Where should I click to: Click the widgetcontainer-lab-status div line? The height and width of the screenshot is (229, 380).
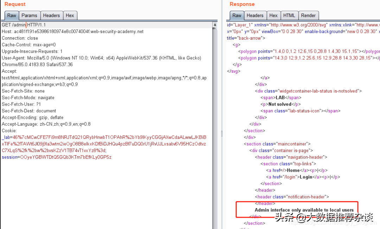(308, 91)
